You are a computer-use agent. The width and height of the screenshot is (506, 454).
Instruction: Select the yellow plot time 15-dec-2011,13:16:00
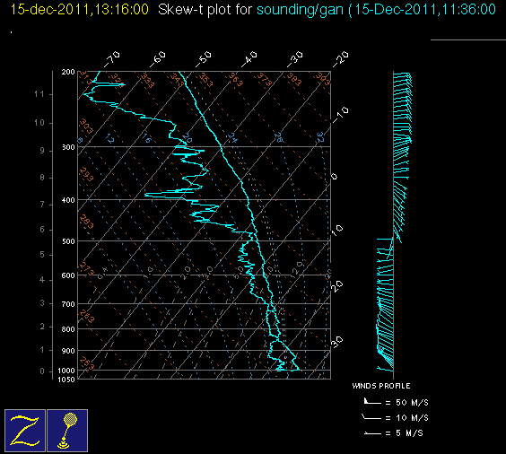[x=79, y=9]
